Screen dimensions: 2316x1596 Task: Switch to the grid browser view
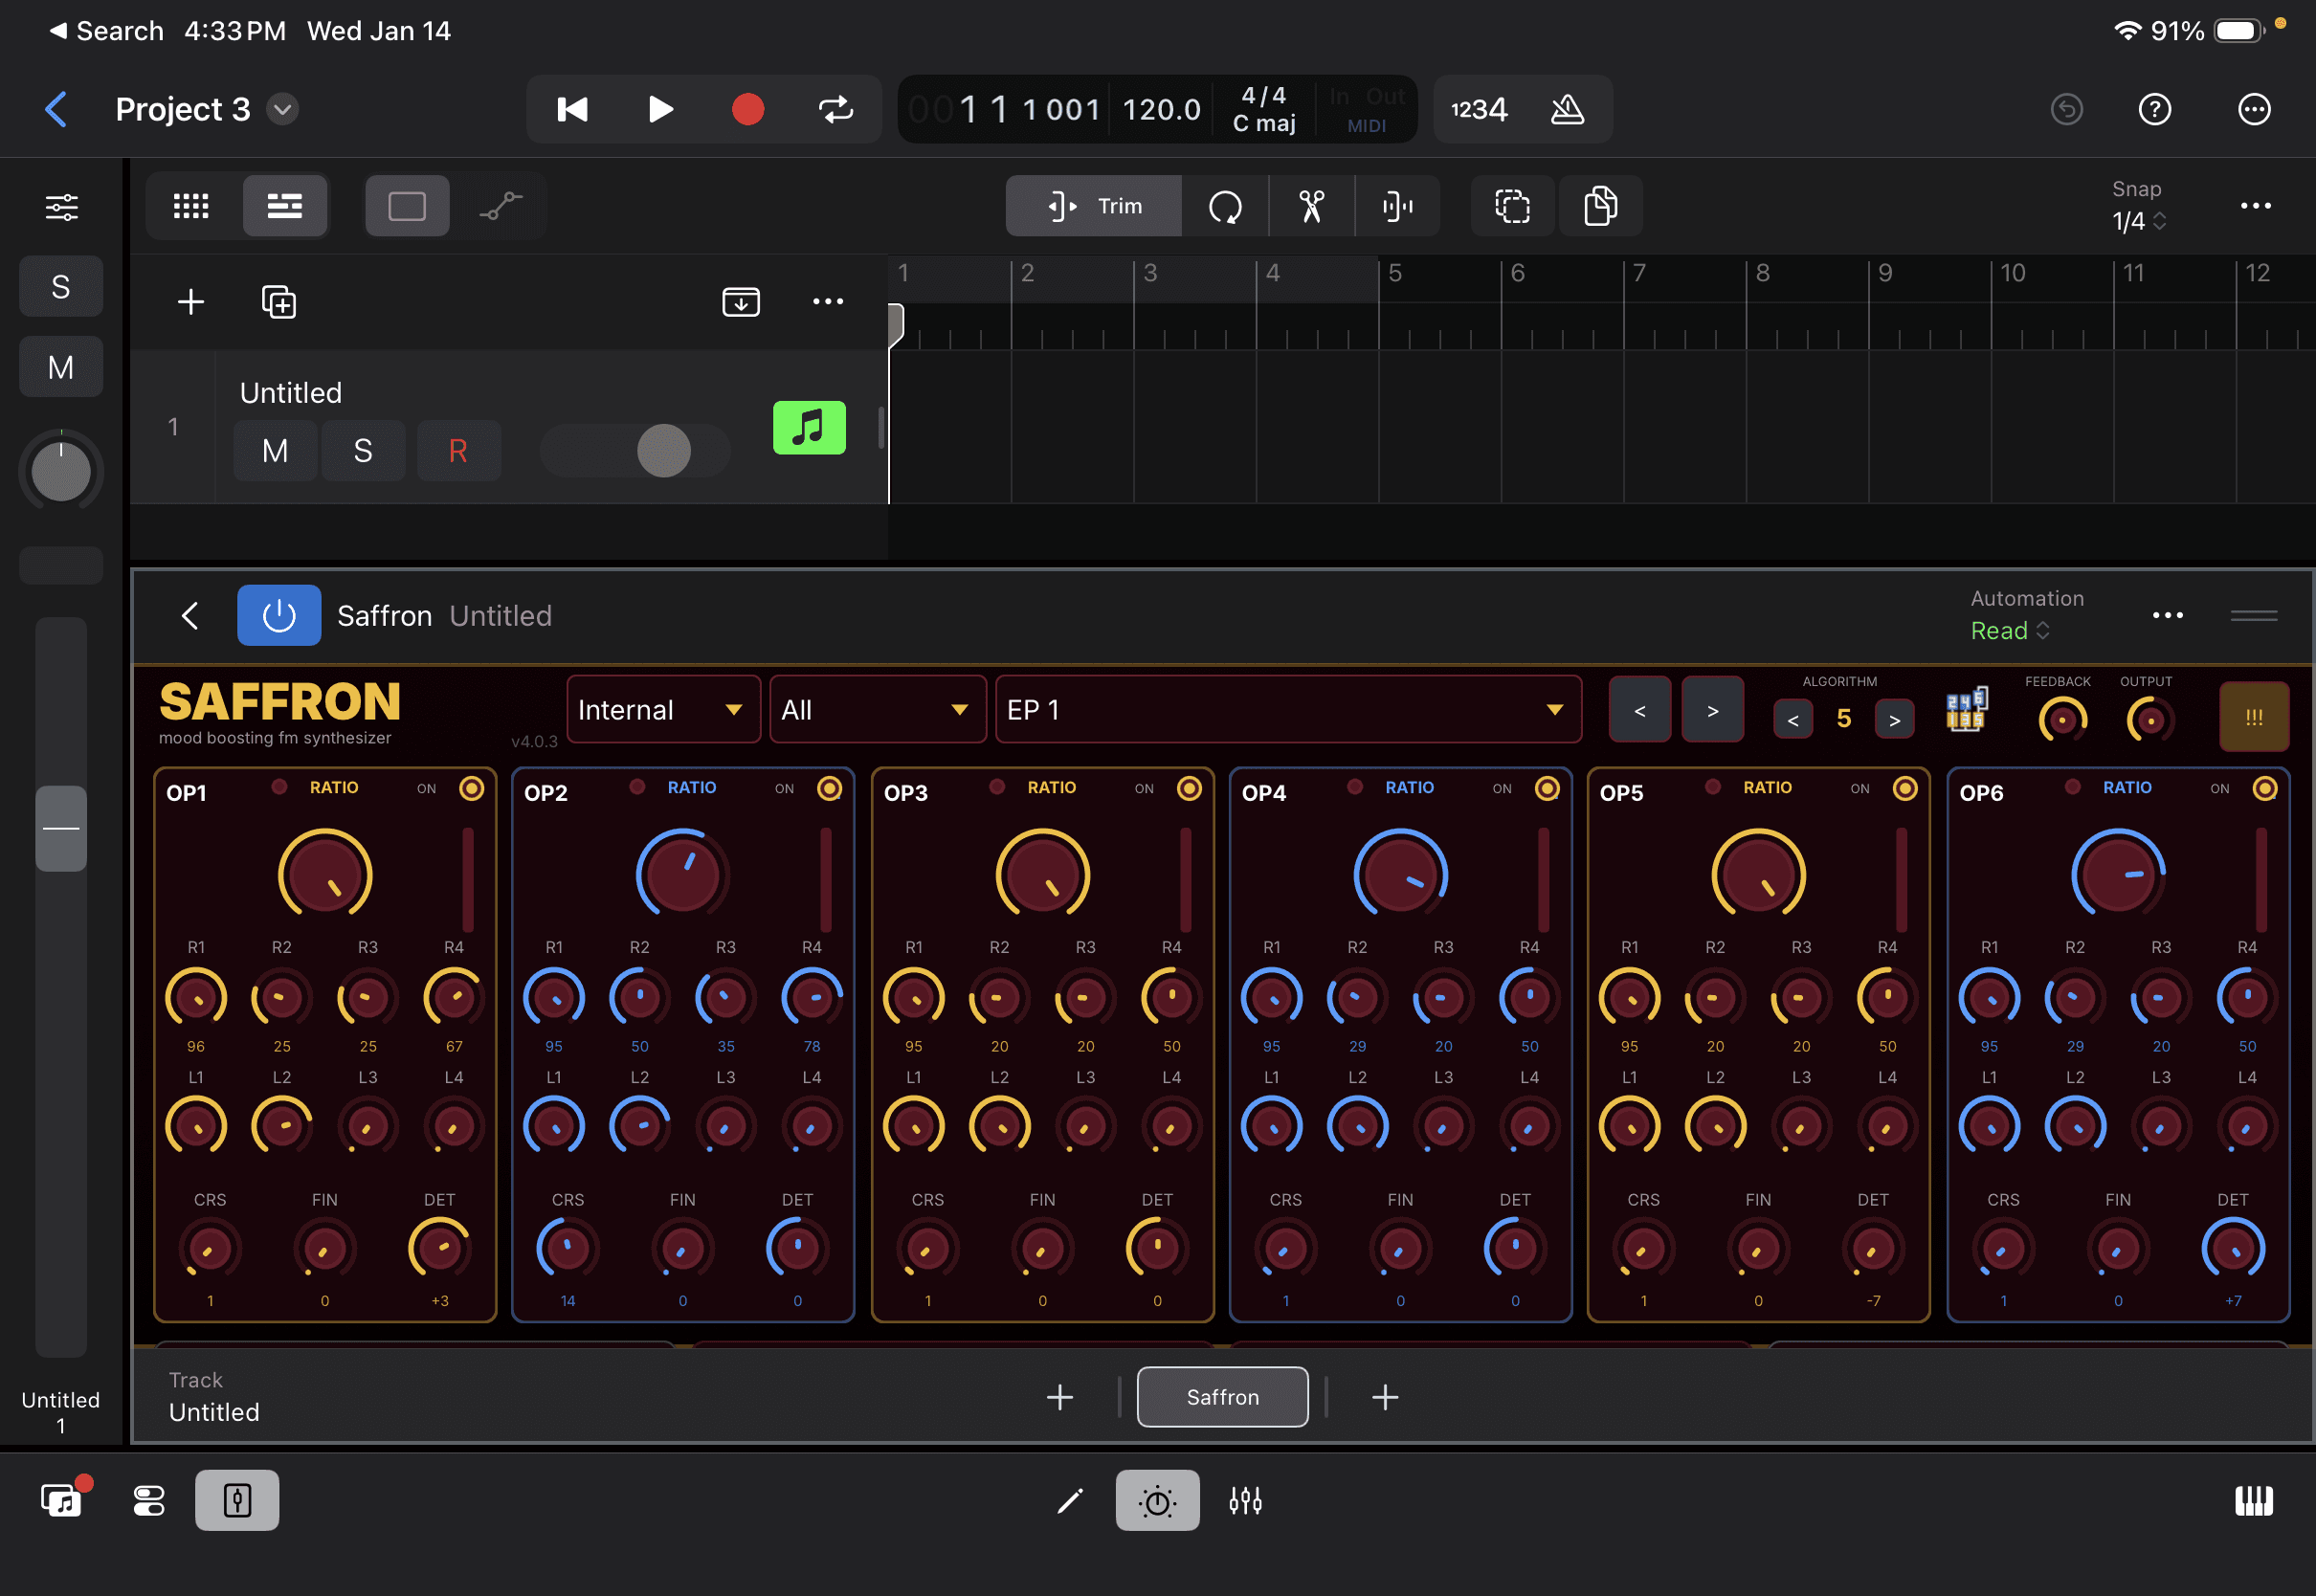[191, 206]
